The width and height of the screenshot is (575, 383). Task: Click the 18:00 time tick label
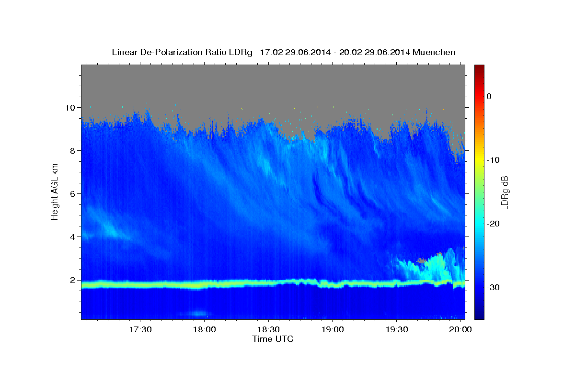coord(204,330)
